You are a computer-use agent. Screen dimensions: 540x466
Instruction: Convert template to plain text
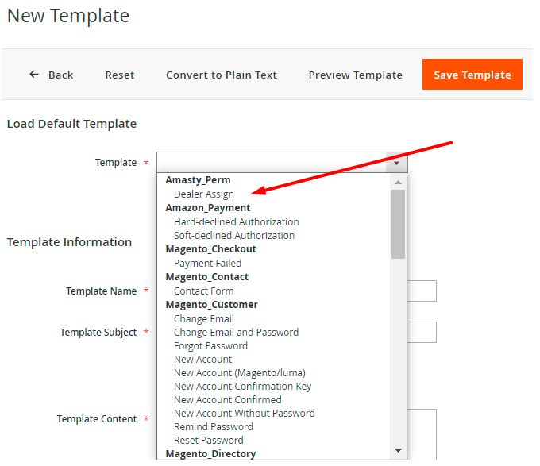[222, 75]
